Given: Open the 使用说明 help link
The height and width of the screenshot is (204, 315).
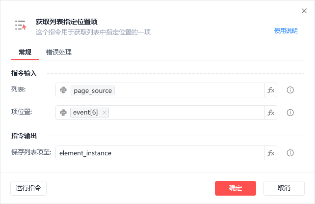Looking at the screenshot, I should coord(286,31).
